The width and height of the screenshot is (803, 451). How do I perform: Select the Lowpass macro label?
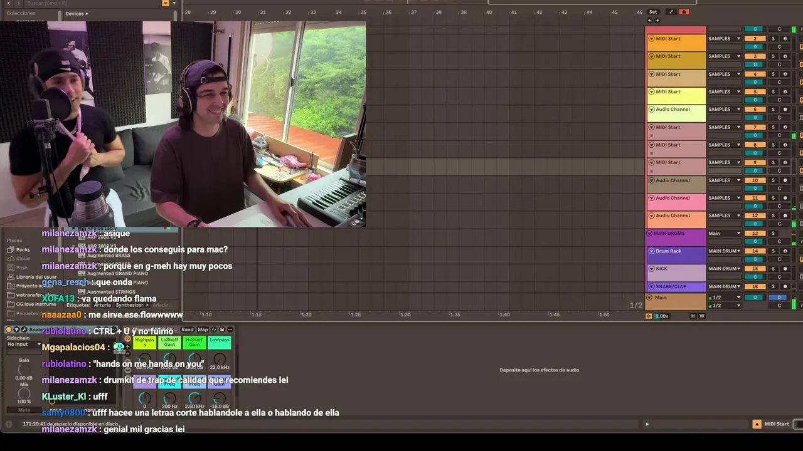220,342
